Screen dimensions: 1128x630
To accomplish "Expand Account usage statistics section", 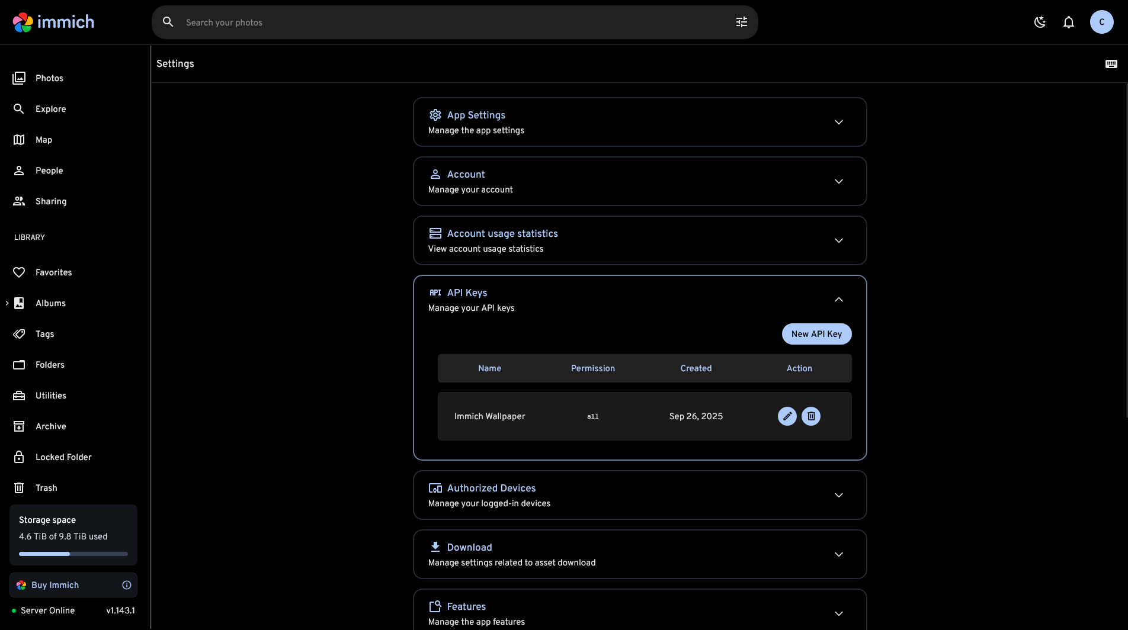I will [838, 240].
